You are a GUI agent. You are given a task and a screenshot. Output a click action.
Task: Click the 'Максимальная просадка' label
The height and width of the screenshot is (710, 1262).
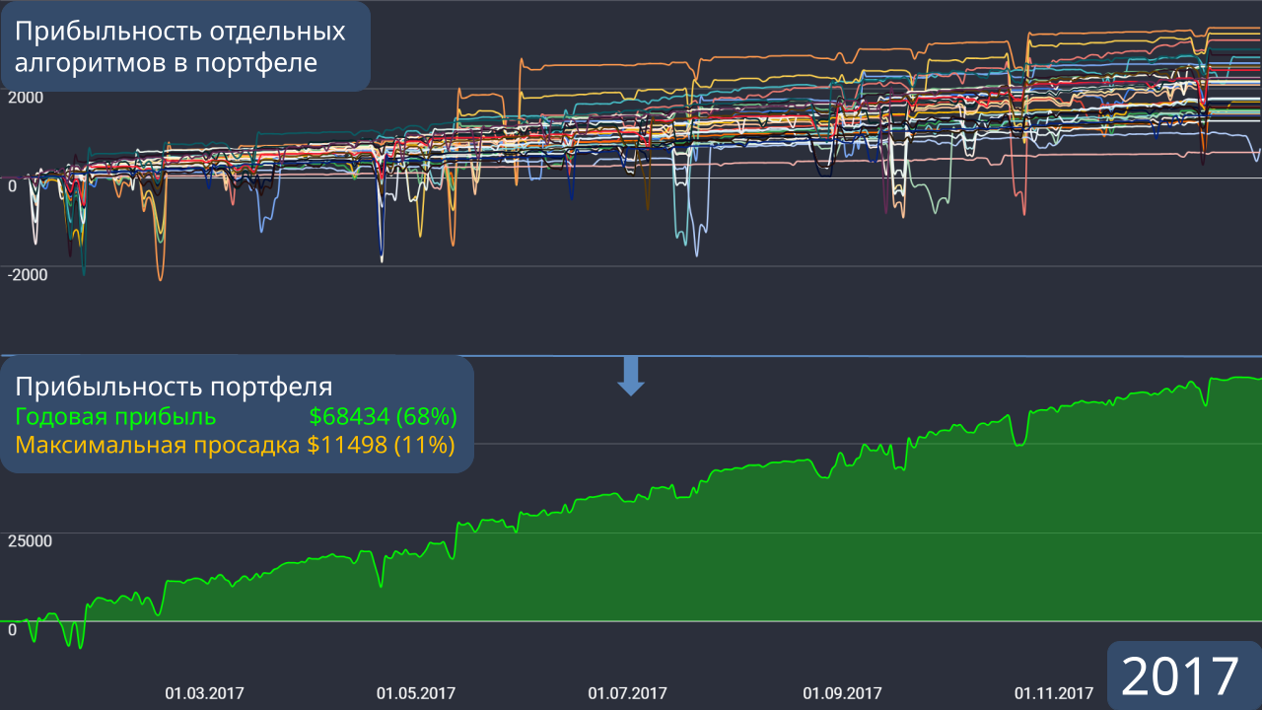[158, 445]
